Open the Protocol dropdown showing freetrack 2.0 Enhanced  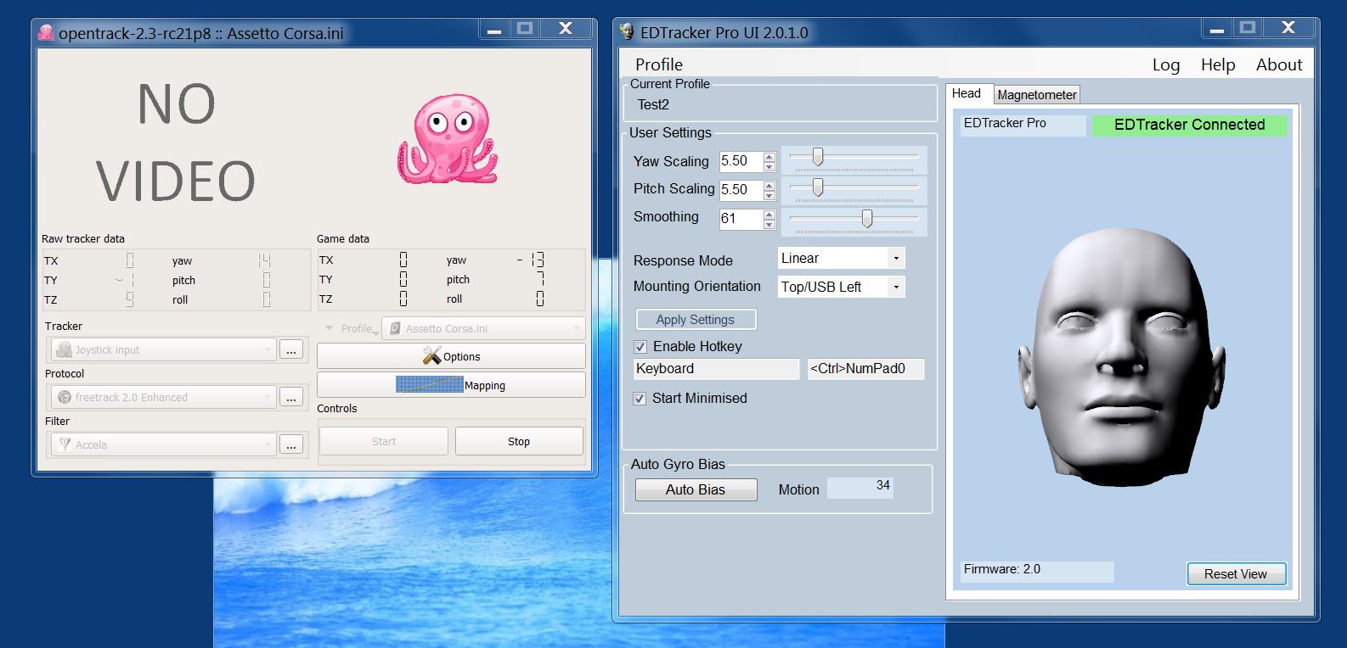coord(164,397)
